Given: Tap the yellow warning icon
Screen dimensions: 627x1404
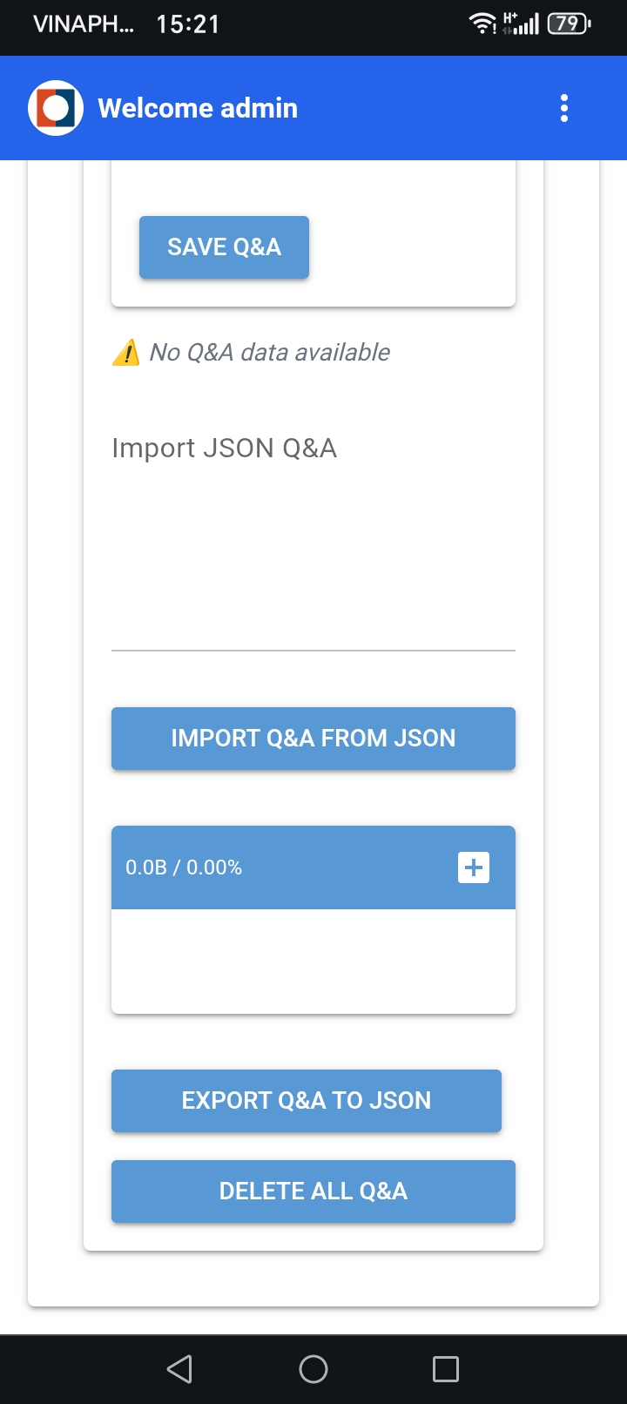Looking at the screenshot, I should pos(126,353).
